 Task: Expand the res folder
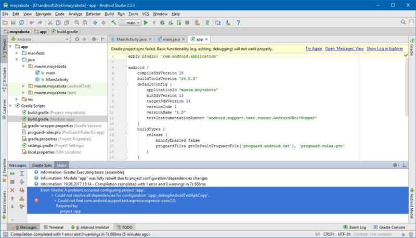(x=17, y=98)
